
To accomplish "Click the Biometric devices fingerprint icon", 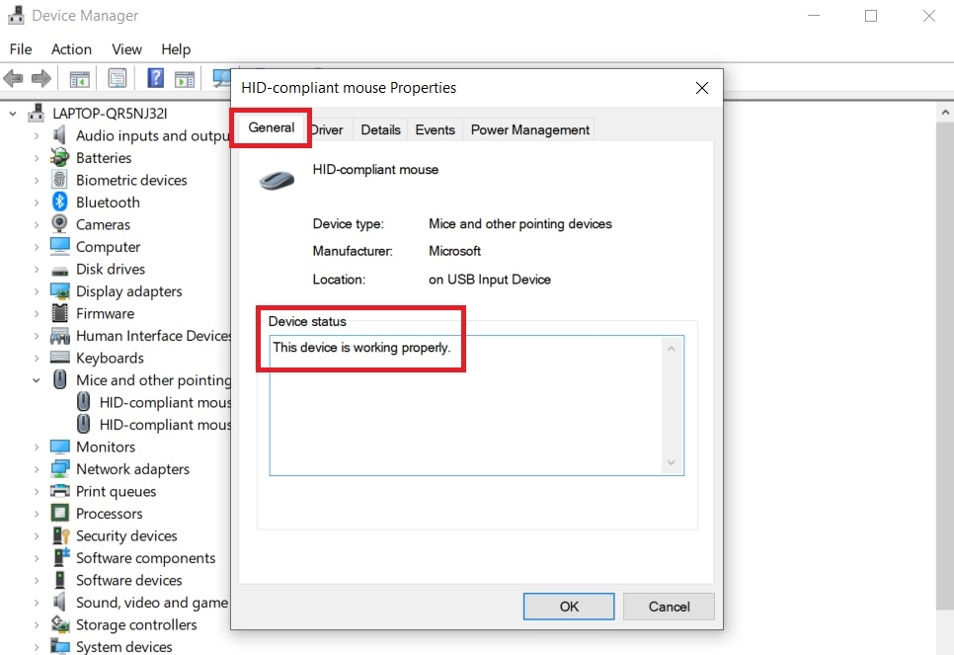I will [59, 180].
